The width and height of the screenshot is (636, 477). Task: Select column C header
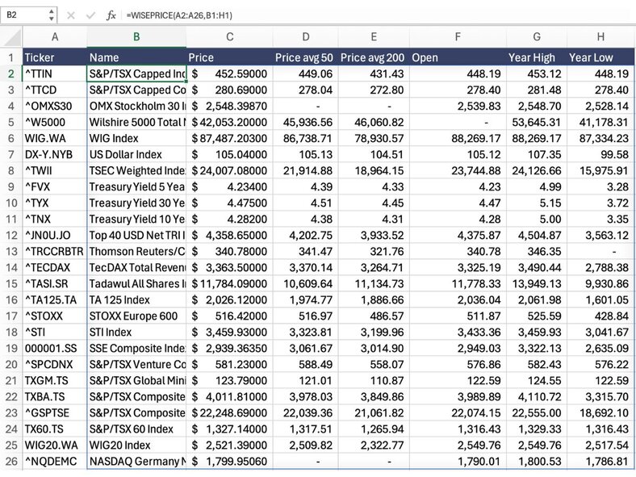[x=229, y=37]
